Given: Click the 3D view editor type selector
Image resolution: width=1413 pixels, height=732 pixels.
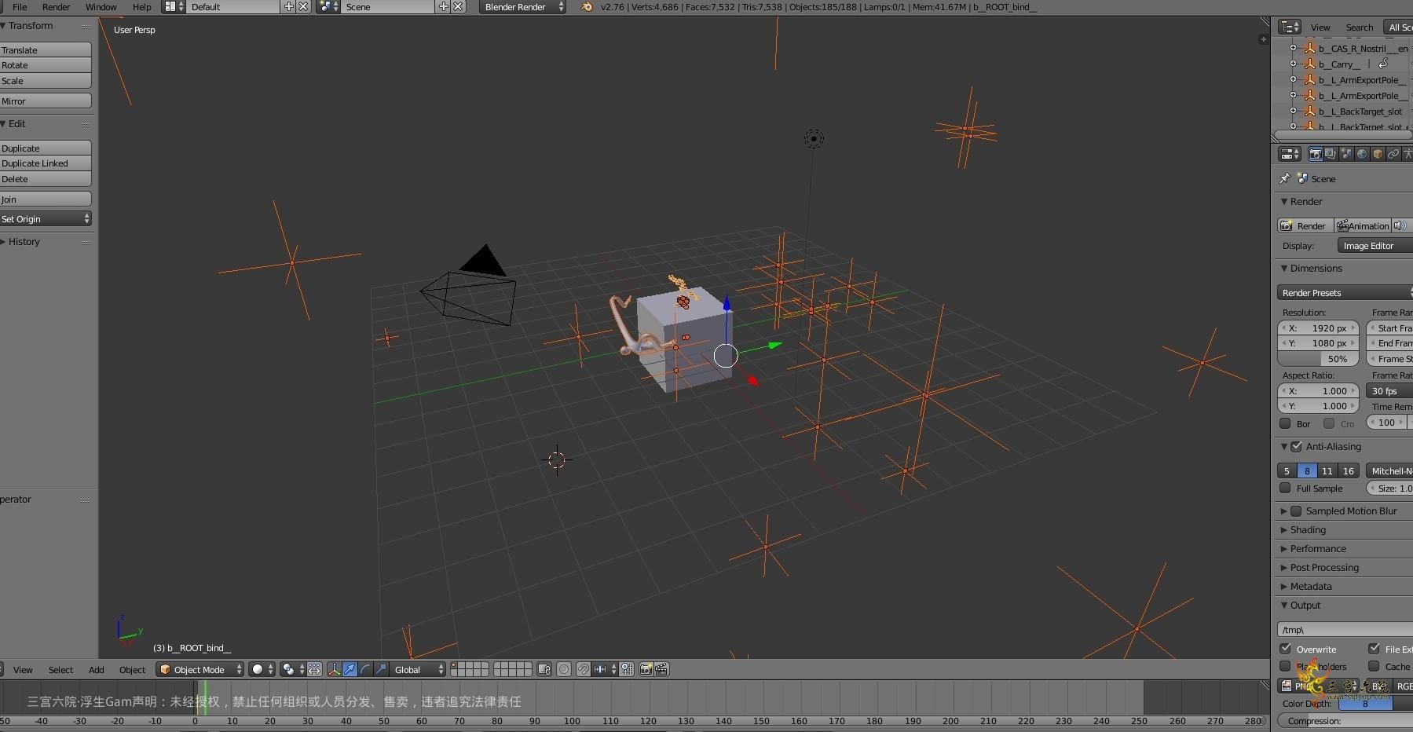Looking at the screenshot, I should coord(1,669).
